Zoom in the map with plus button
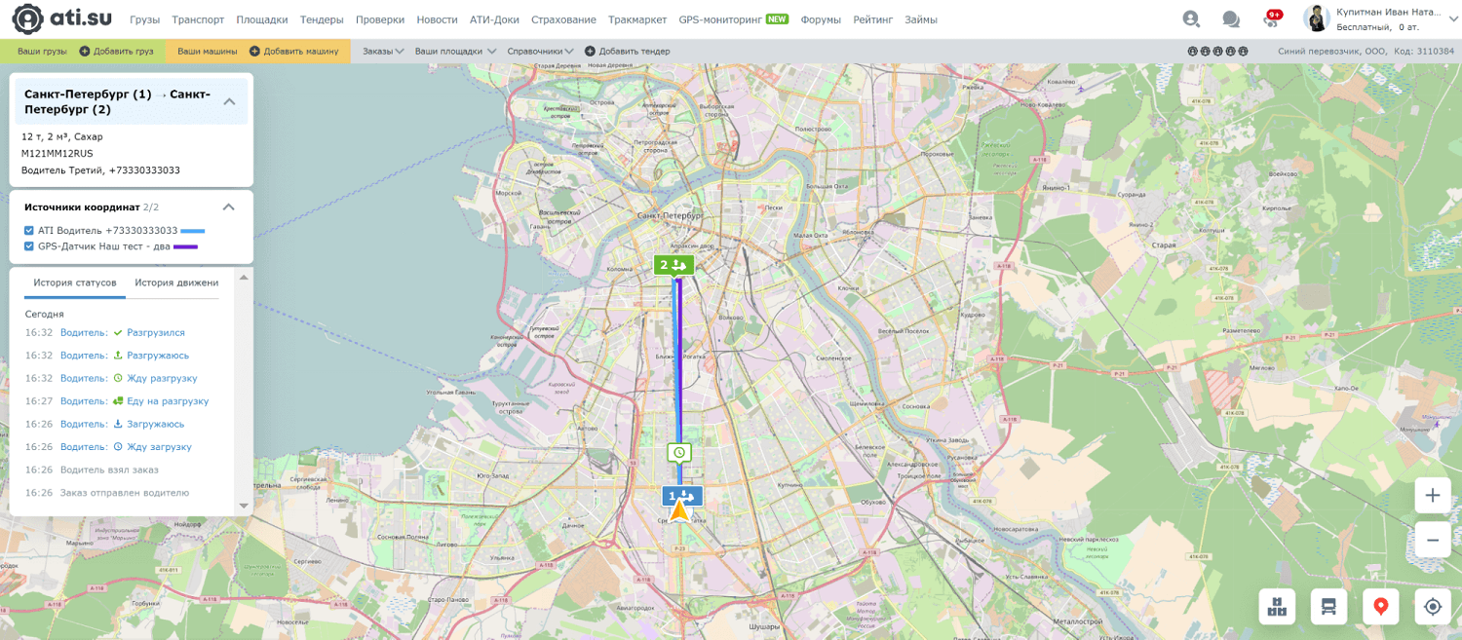This screenshot has height=640, width=1462. pyautogui.click(x=1433, y=495)
